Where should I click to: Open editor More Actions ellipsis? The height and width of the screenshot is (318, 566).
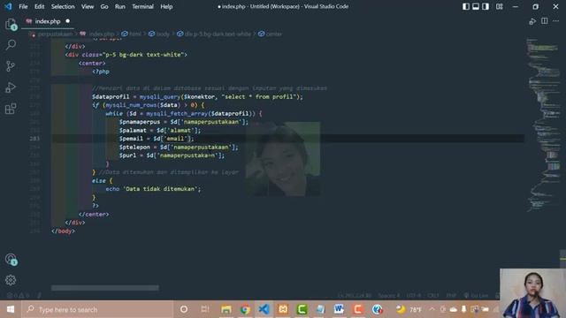556,21
